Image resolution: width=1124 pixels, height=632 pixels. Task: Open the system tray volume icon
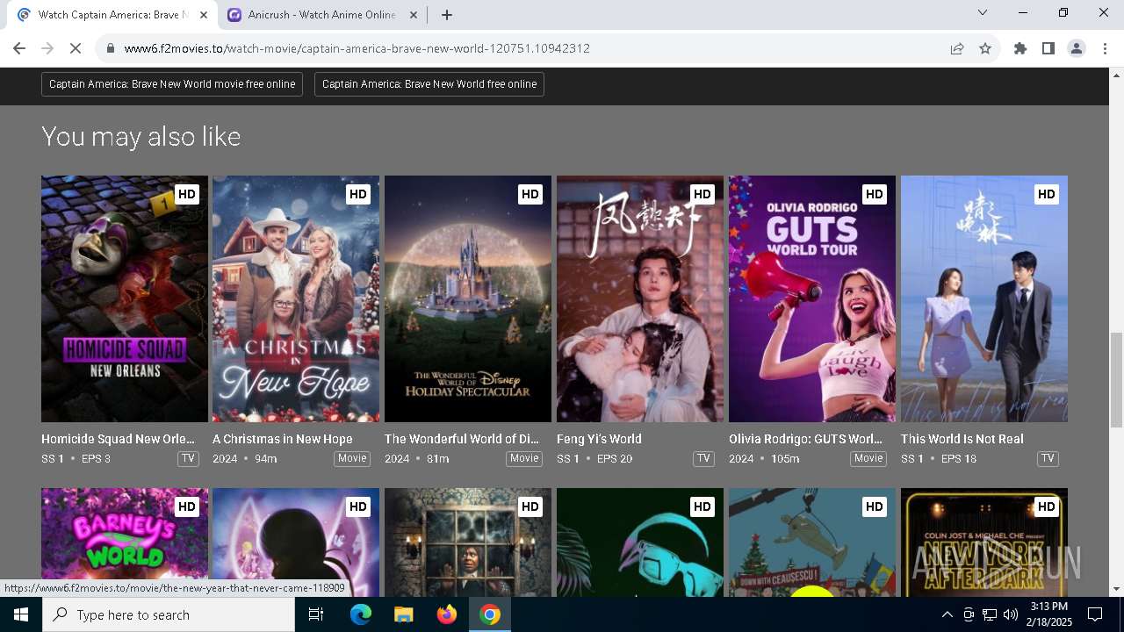point(1010,614)
